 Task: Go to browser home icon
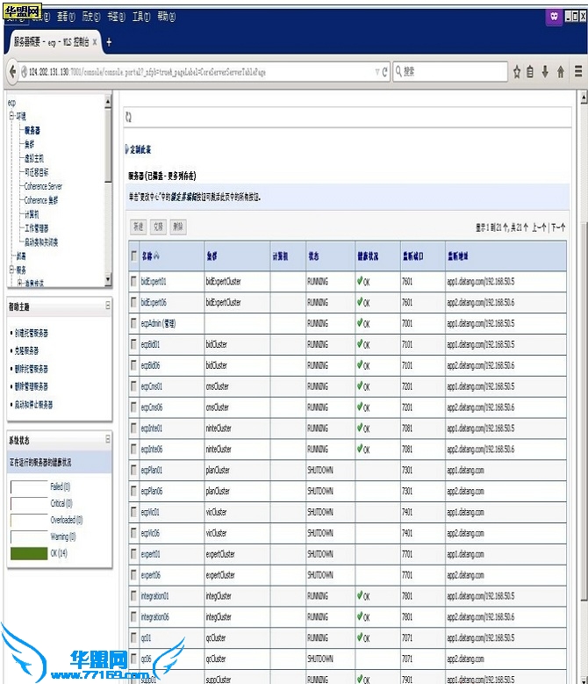[x=561, y=72]
